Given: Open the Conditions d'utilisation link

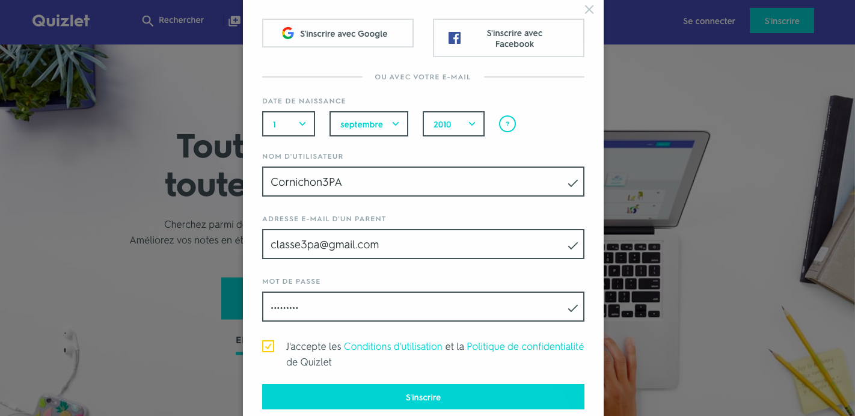Looking at the screenshot, I should pyautogui.click(x=393, y=346).
